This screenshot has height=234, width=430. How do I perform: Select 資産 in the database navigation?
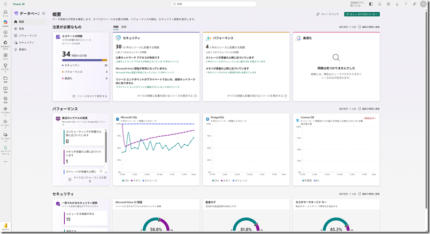click(29, 28)
